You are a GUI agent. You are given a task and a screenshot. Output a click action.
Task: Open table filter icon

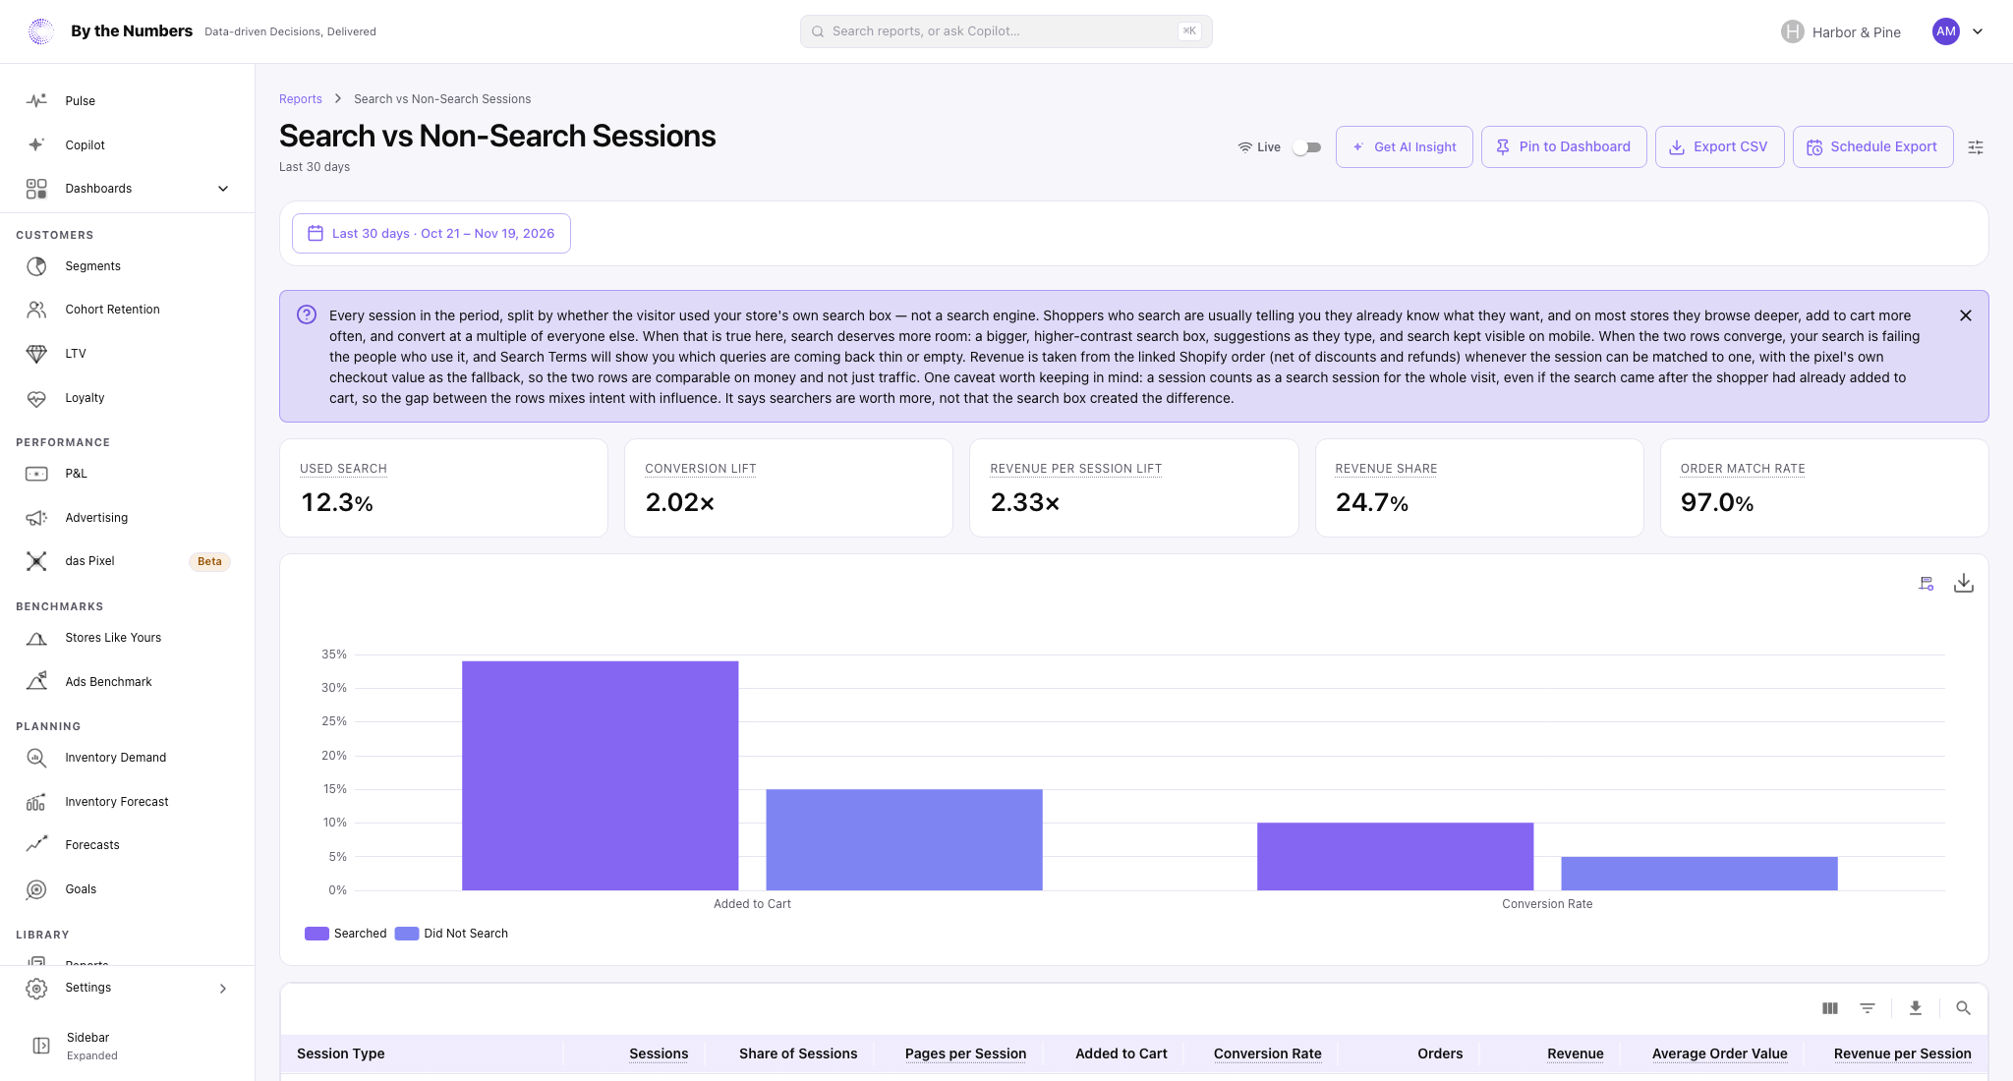[x=1868, y=1008]
